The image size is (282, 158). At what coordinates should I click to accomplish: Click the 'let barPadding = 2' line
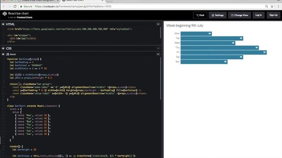[22, 62]
